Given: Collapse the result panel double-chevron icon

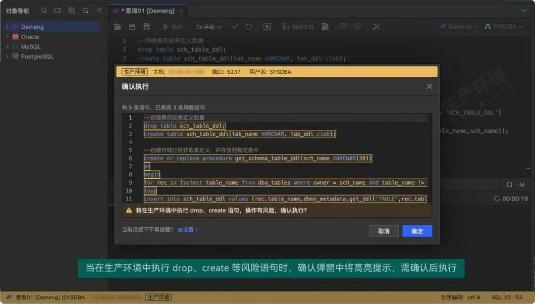Looking at the screenshot, I should (522, 185).
